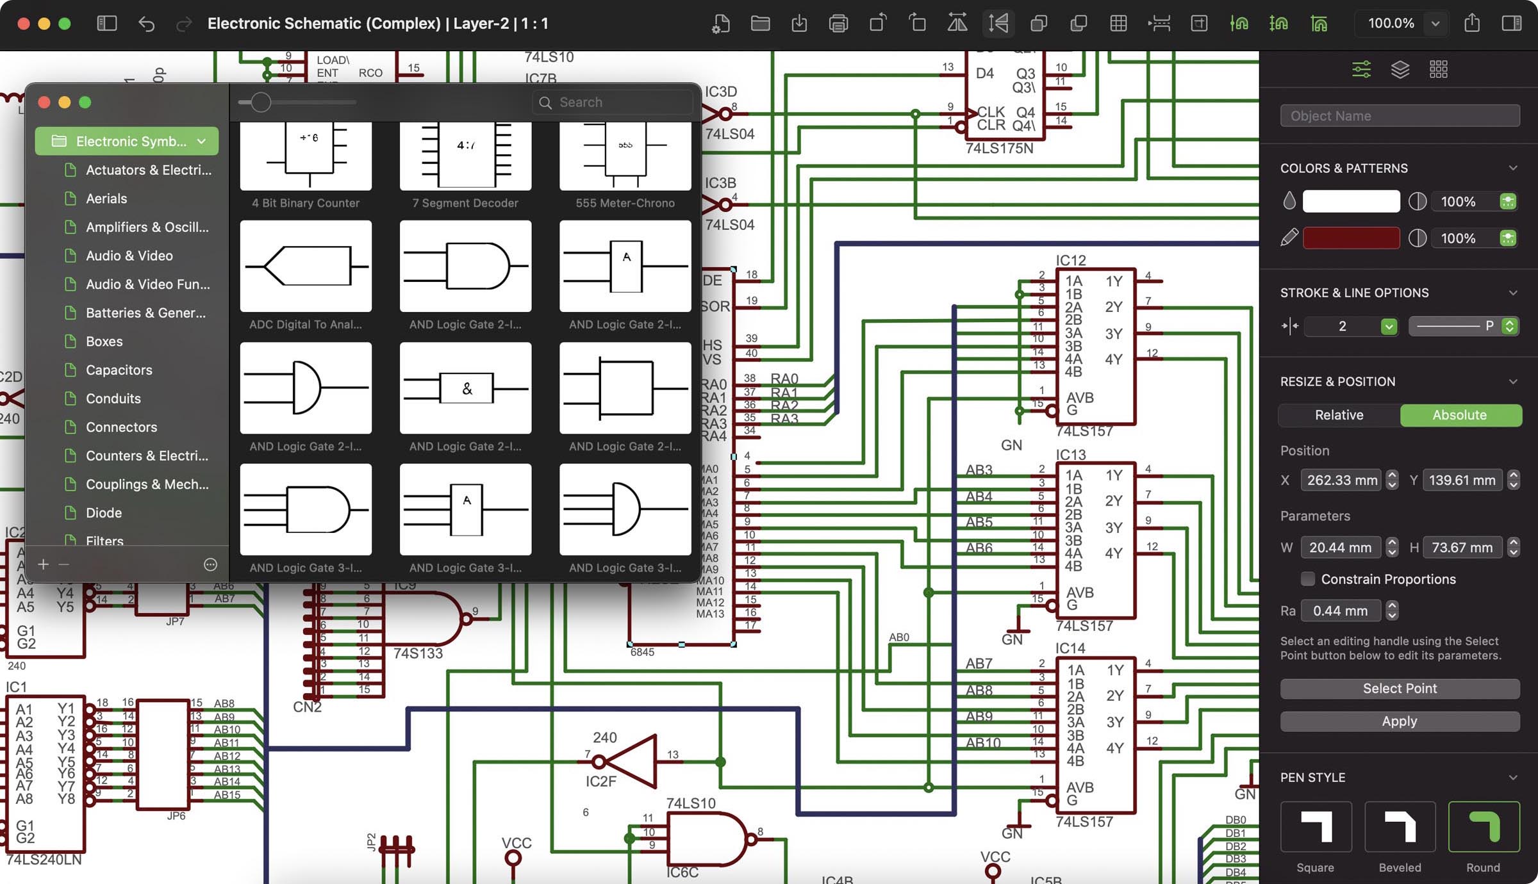Open the Electronic Symbols library dropdown

pyautogui.click(x=127, y=141)
